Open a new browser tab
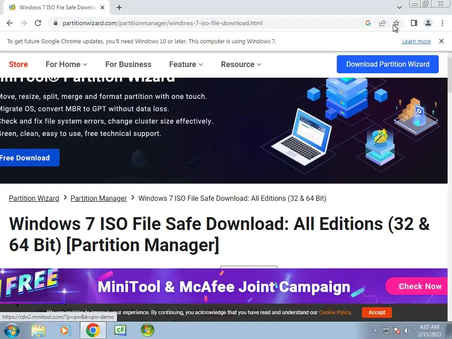The image size is (452, 339). tap(119, 8)
